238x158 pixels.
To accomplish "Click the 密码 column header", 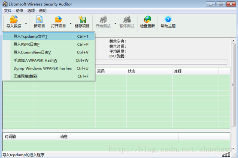I will (x=111, y=71).
